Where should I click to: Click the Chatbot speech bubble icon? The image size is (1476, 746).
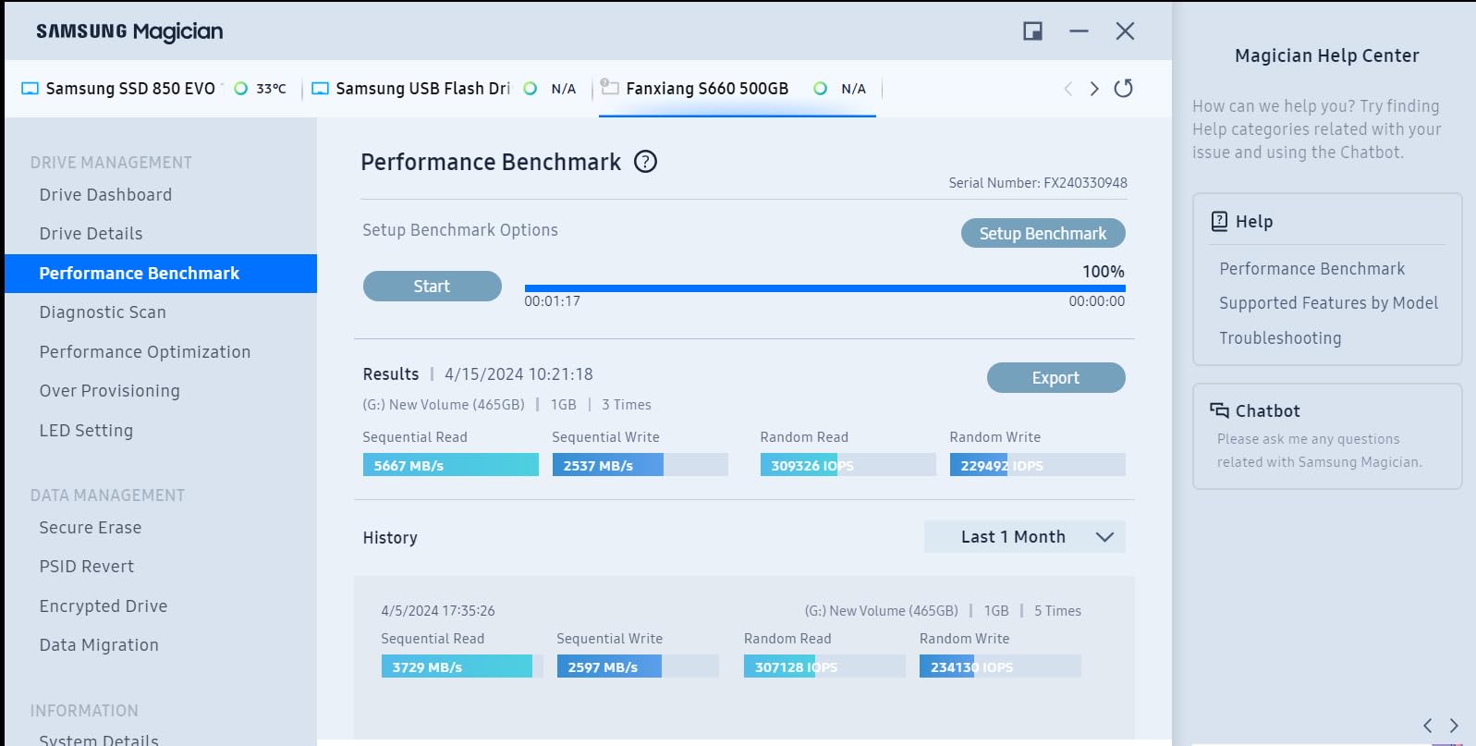(x=1219, y=410)
